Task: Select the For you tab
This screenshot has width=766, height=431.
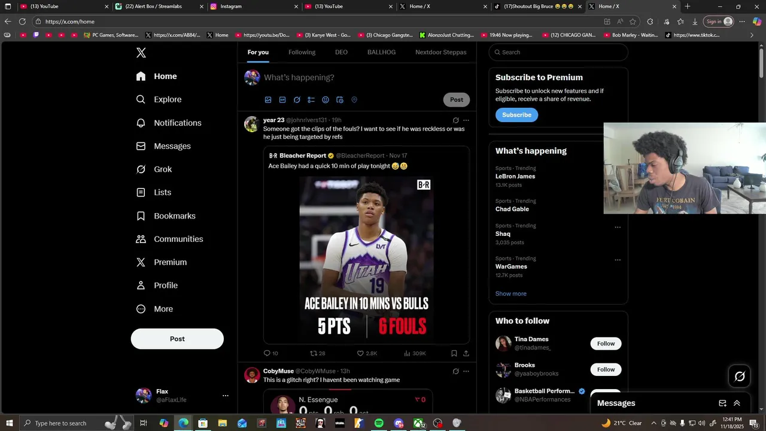Action: tap(258, 52)
